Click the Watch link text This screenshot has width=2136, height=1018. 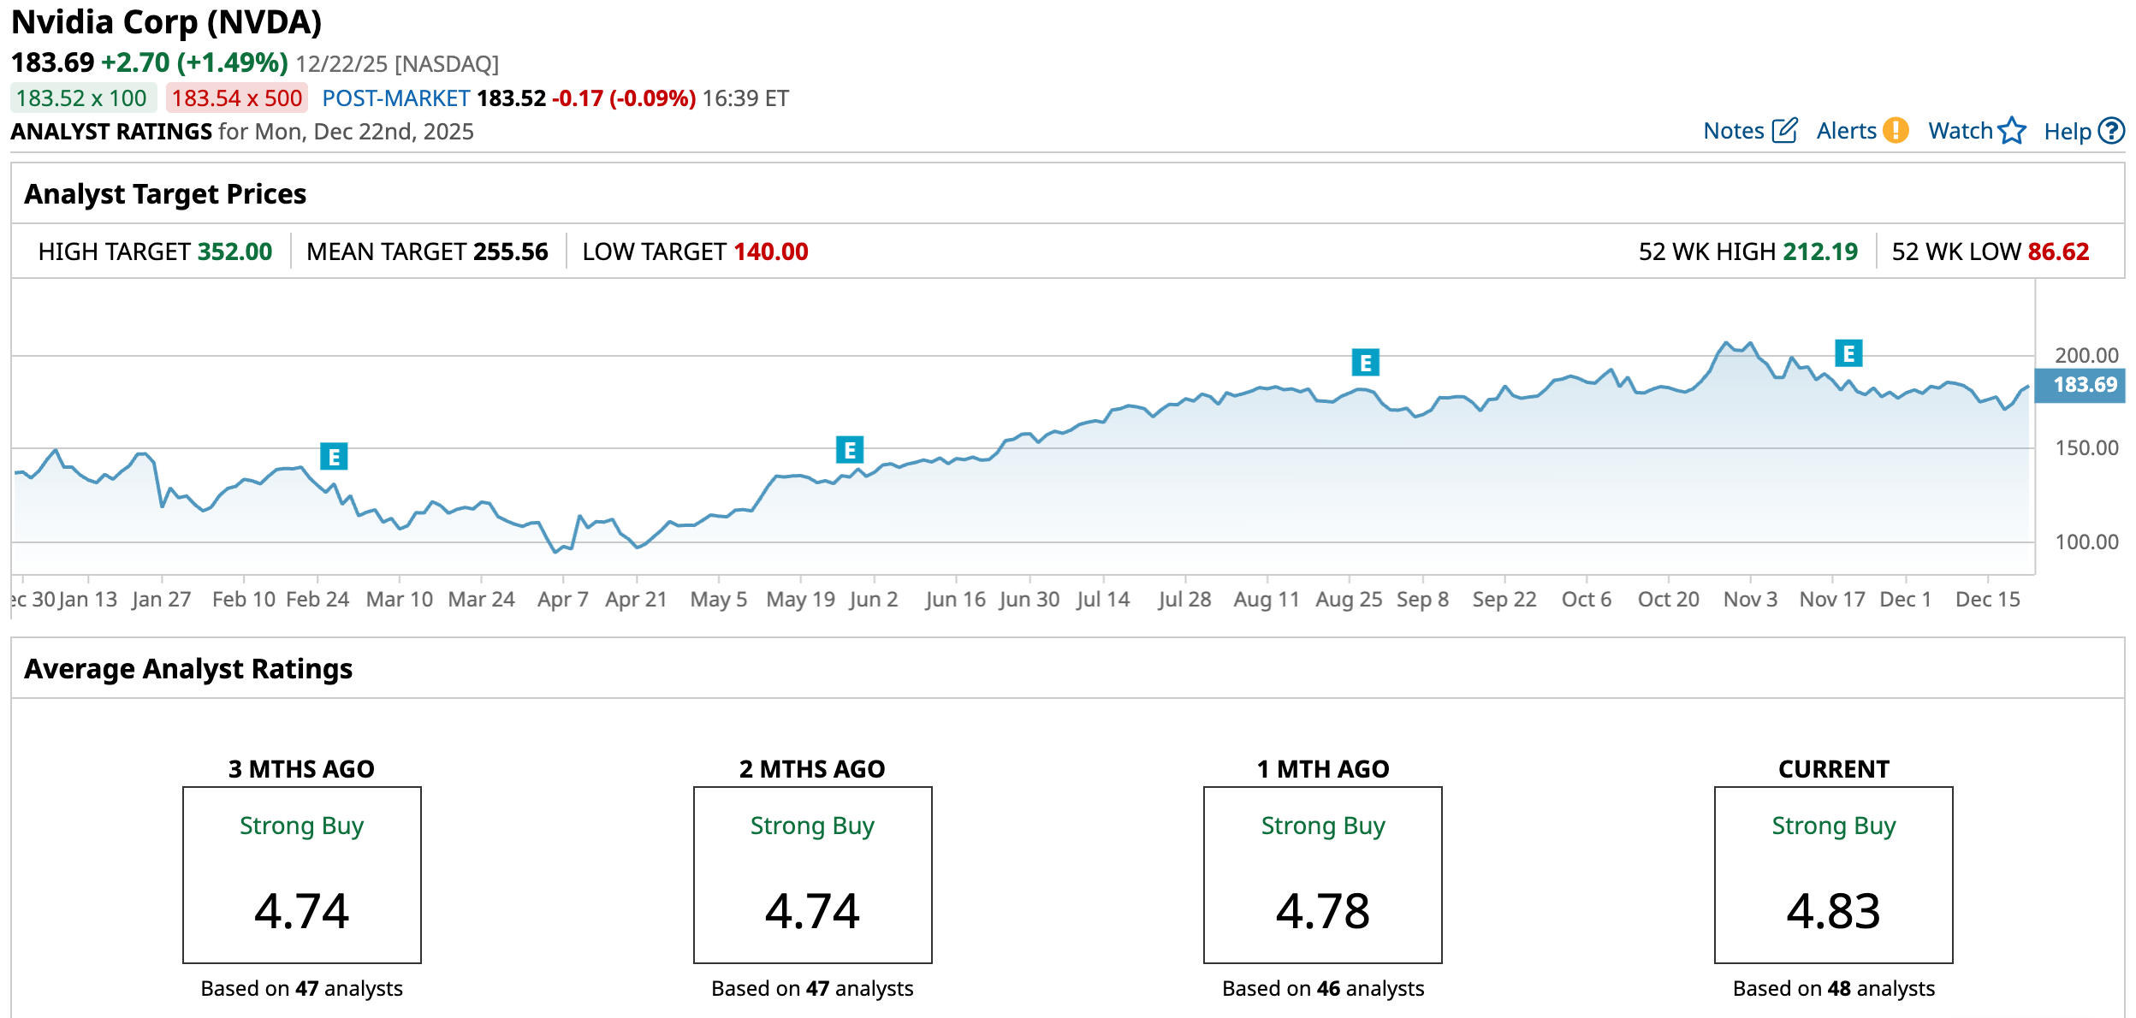(x=1960, y=131)
